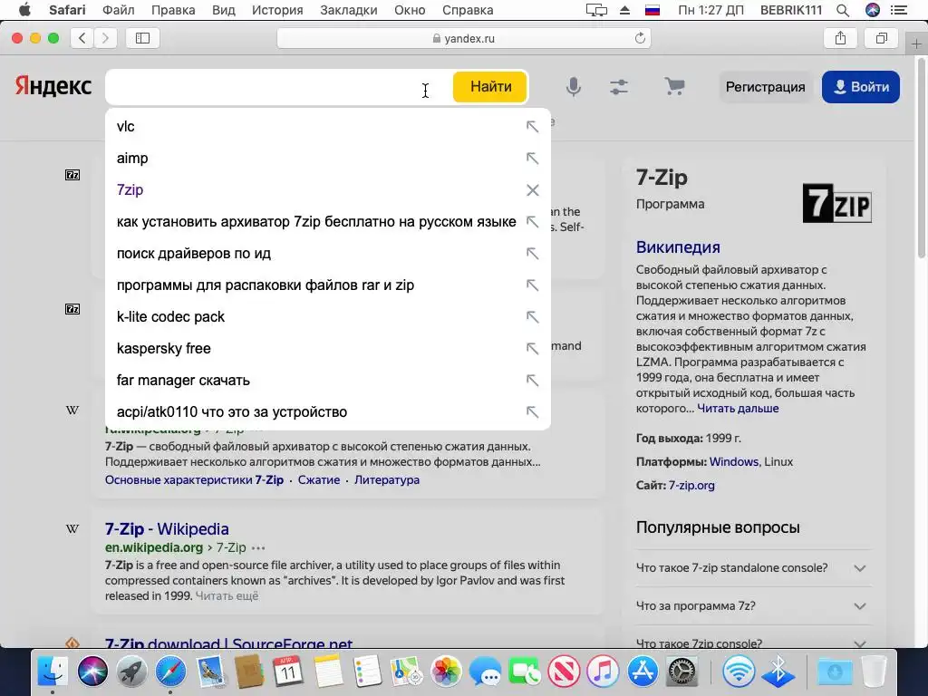Insert the поиск драйверов по ид arrow

click(x=533, y=254)
